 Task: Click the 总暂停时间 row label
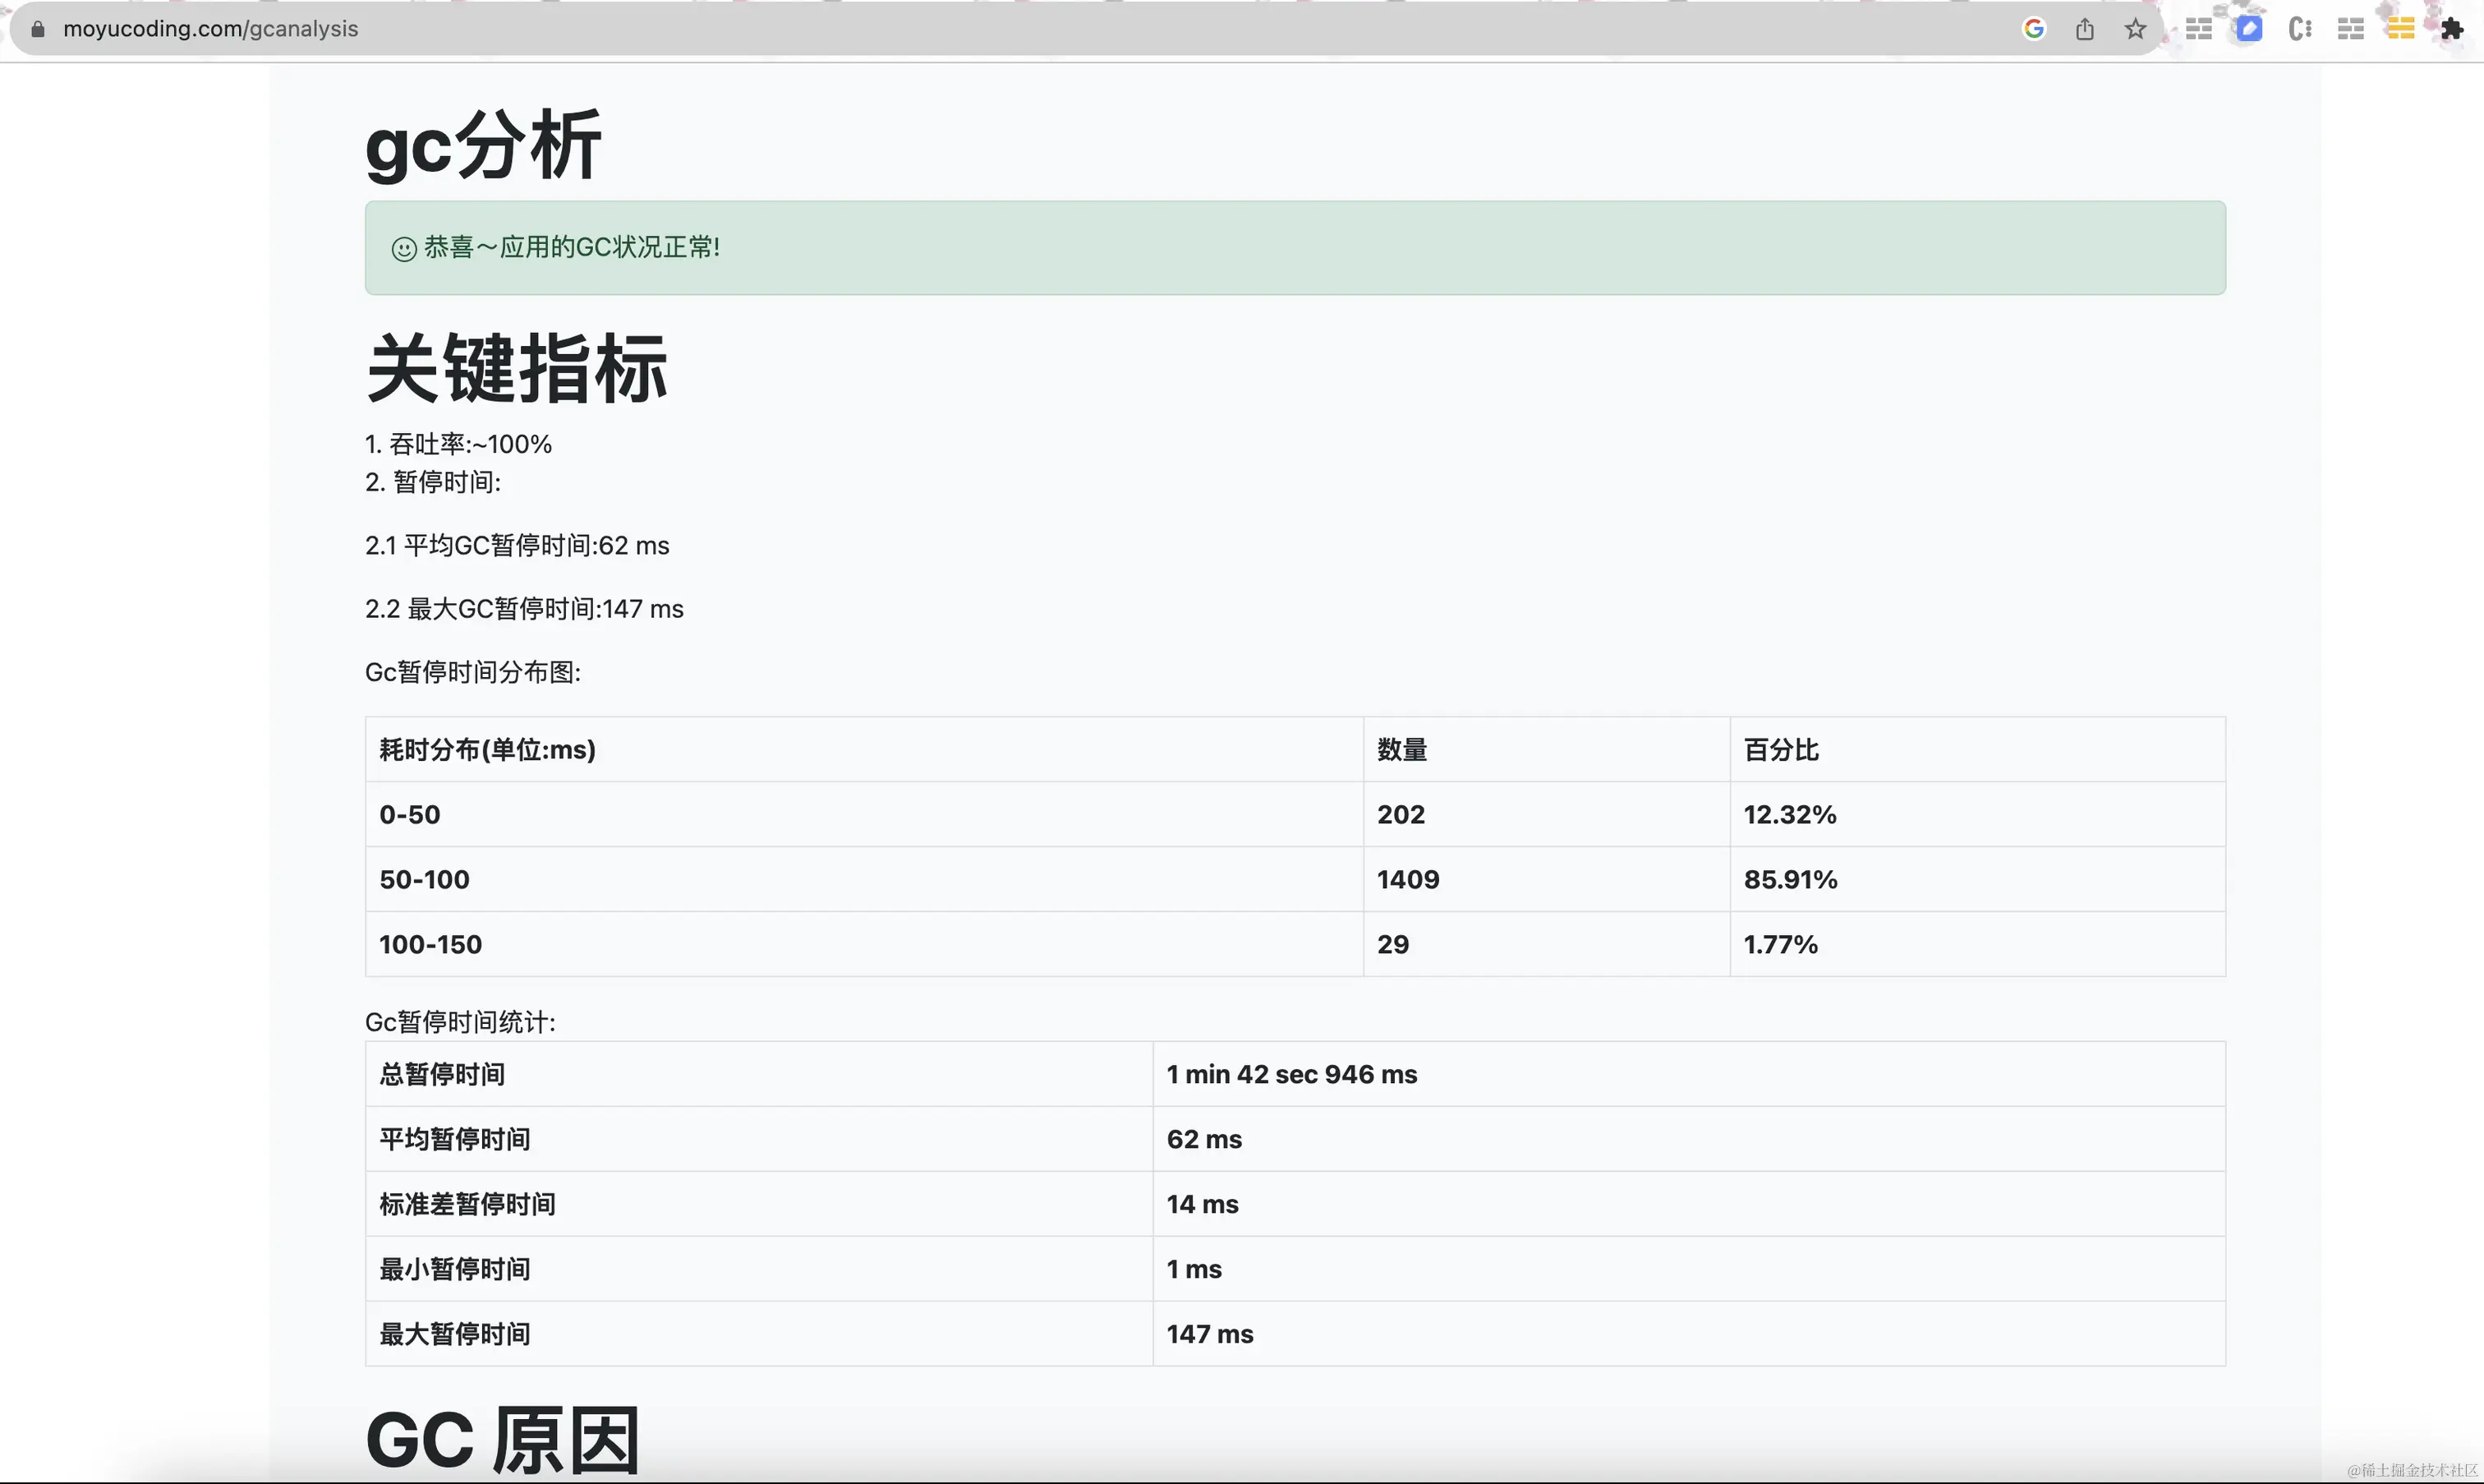[x=442, y=1075]
